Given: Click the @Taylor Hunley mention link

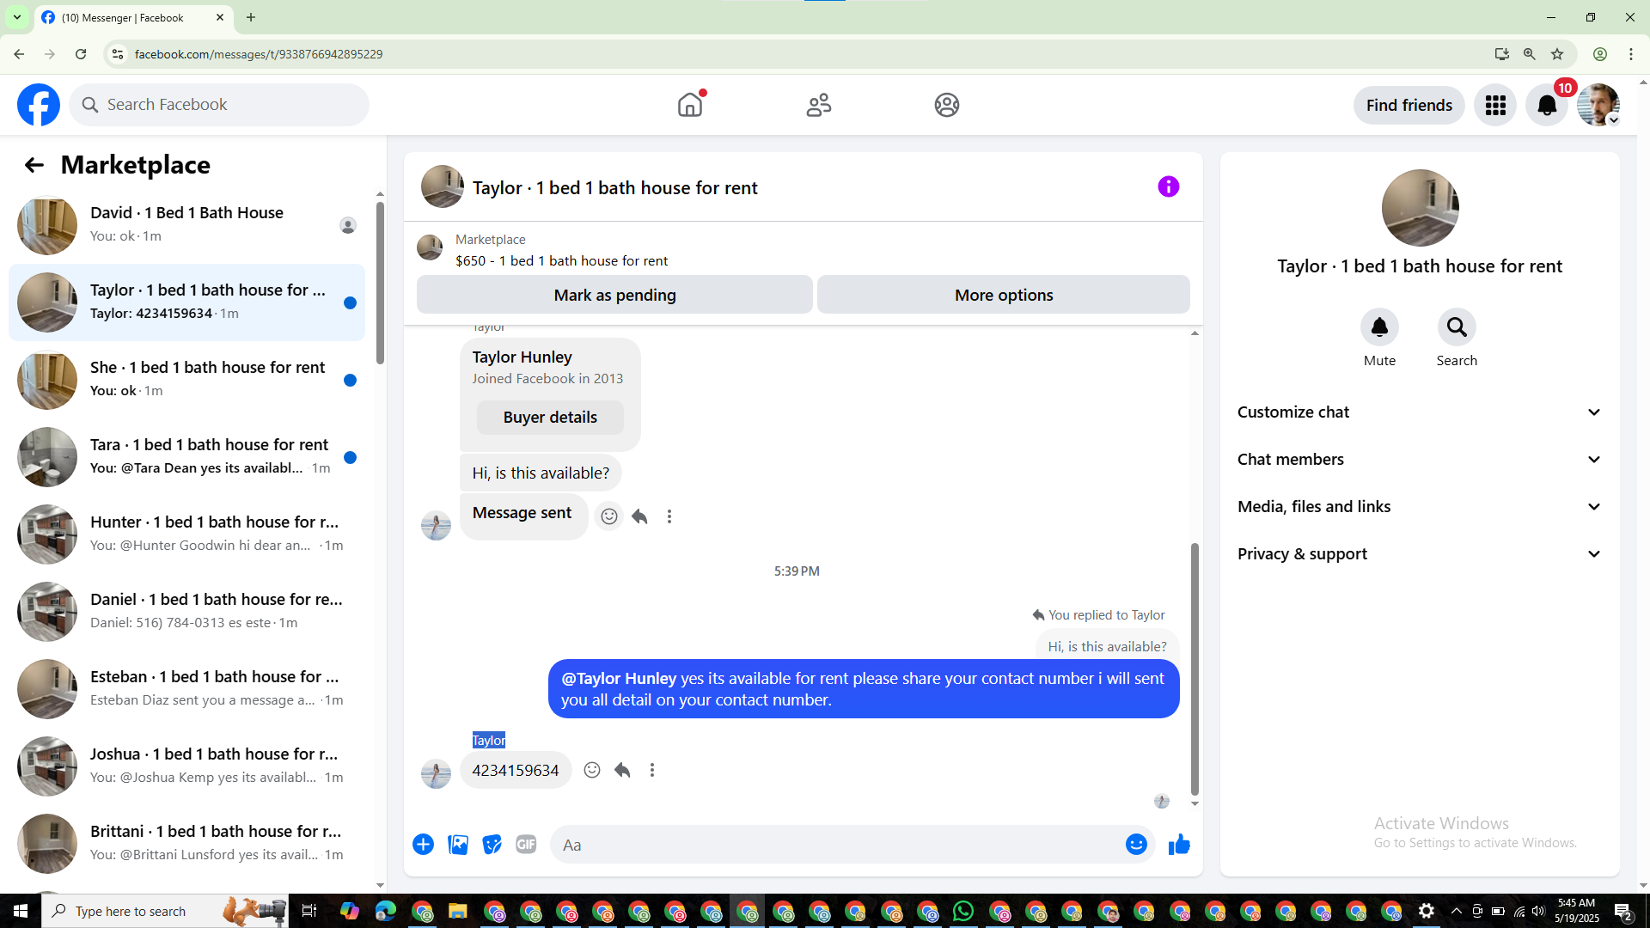Looking at the screenshot, I should coord(619,679).
